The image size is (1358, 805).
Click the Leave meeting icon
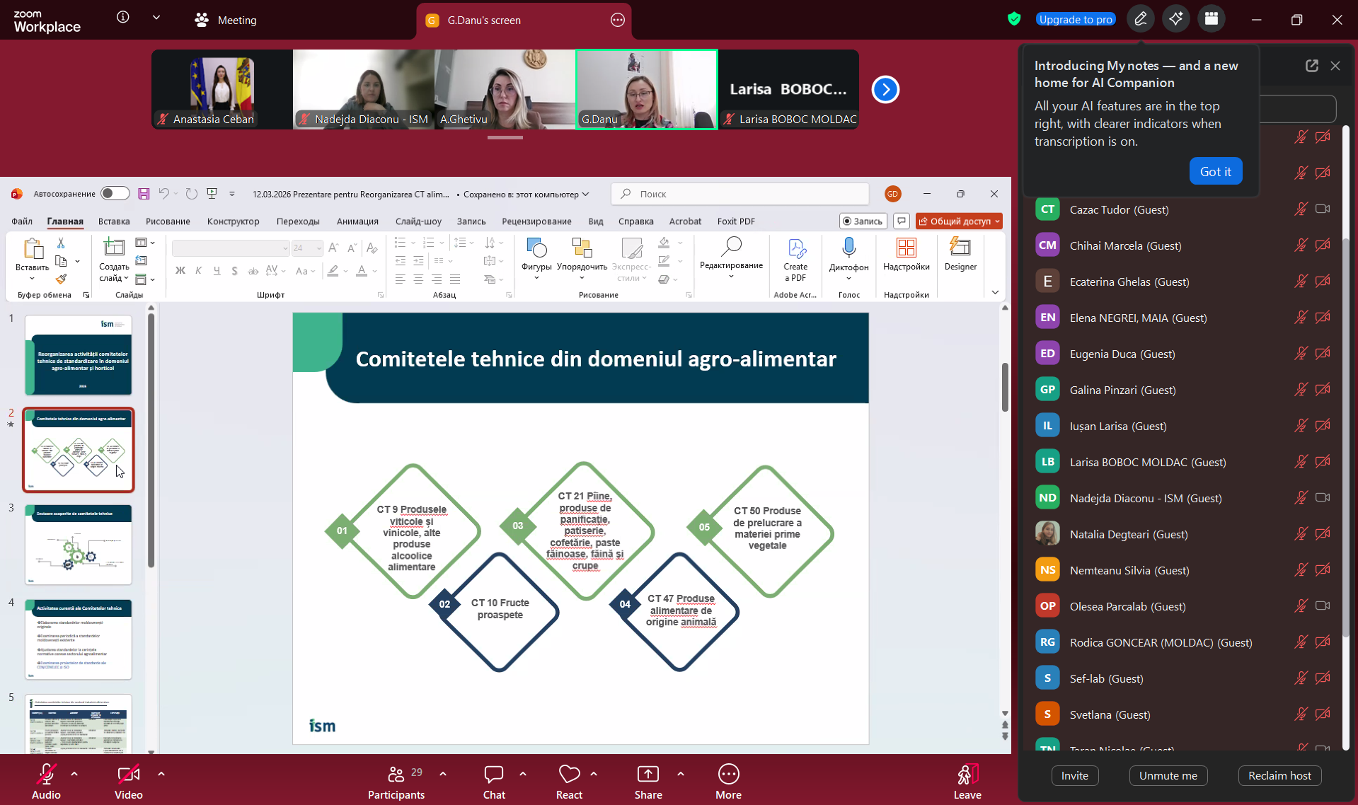coord(967,775)
